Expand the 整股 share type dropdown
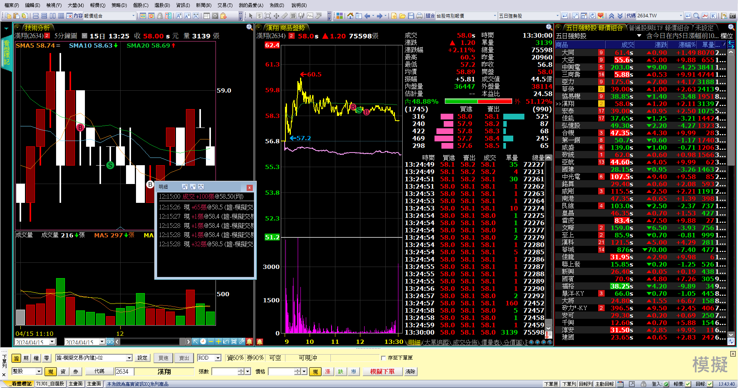Viewport: 738px width, 388px height. point(39,371)
